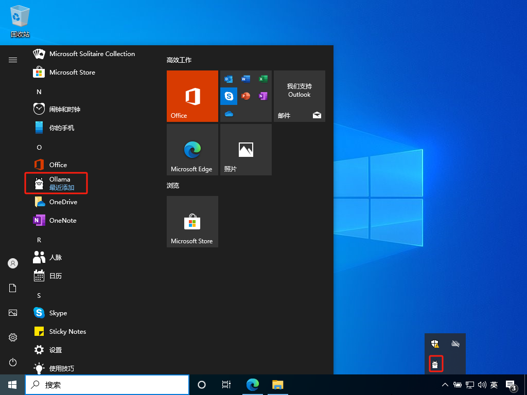Open the user account button in Start sidebar
Screen dimensions: 527x395
(x=13, y=263)
